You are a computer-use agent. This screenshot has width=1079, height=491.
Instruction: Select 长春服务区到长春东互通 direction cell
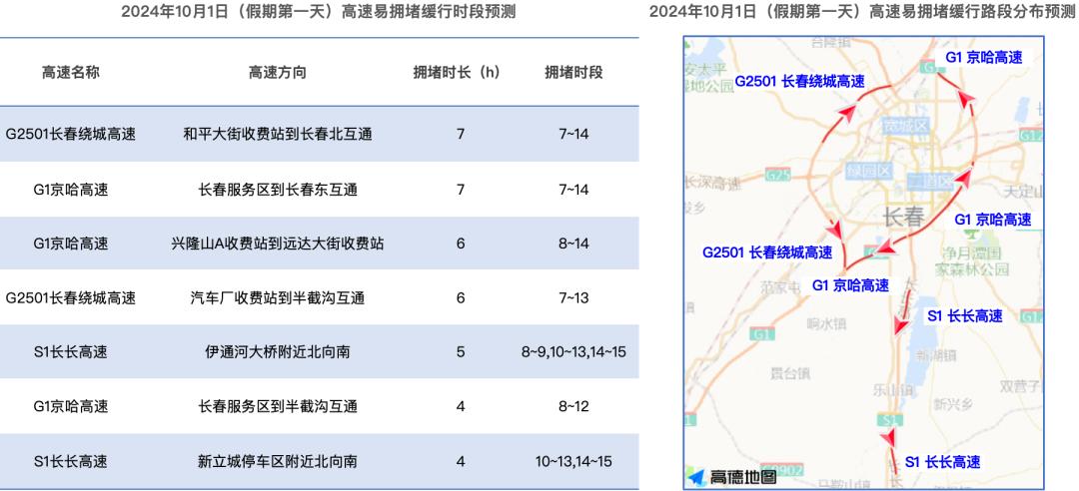(x=278, y=190)
